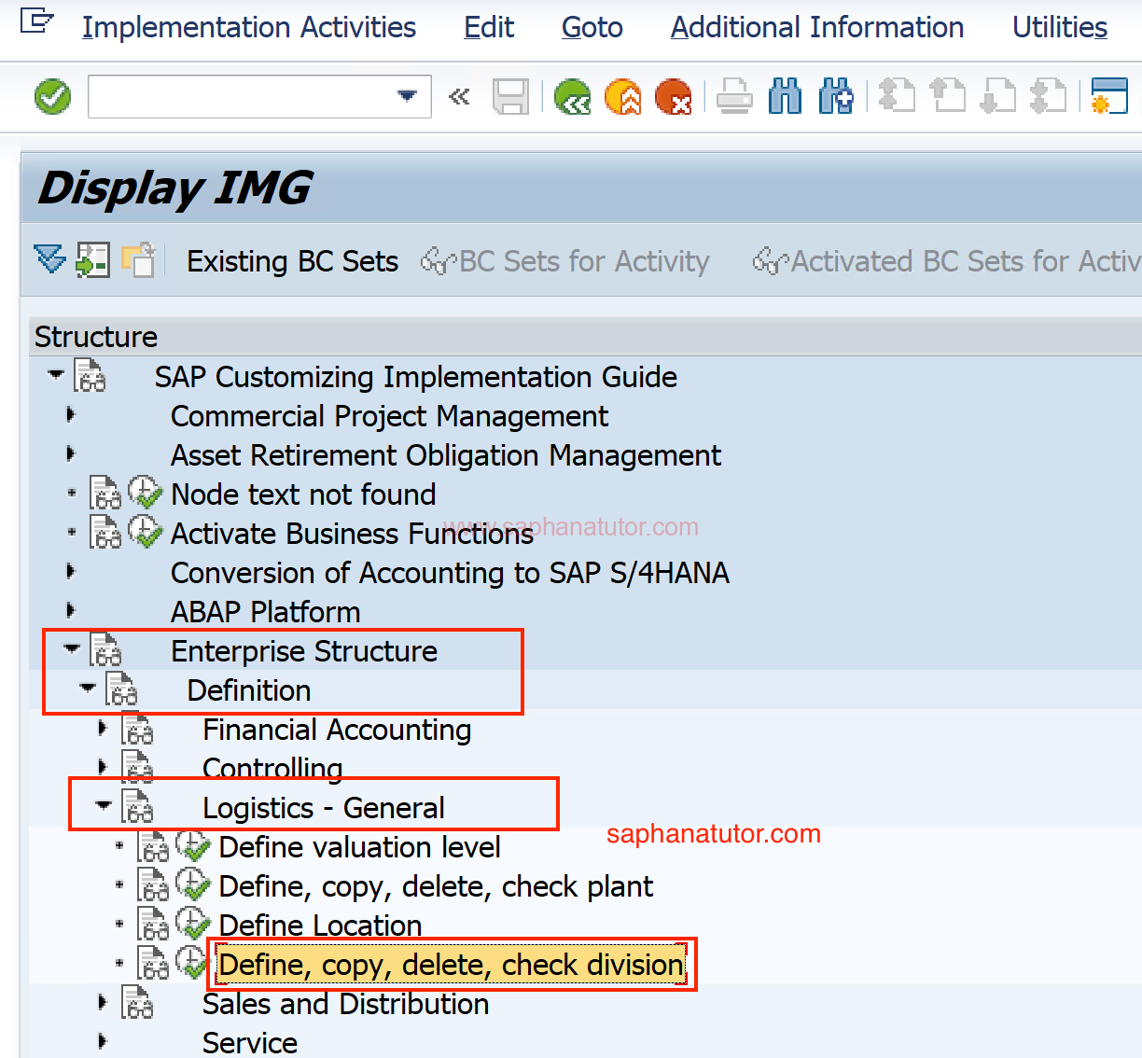Image resolution: width=1142 pixels, height=1058 pixels.
Task: Click the red Cancel icon
Action: click(x=674, y=97)
